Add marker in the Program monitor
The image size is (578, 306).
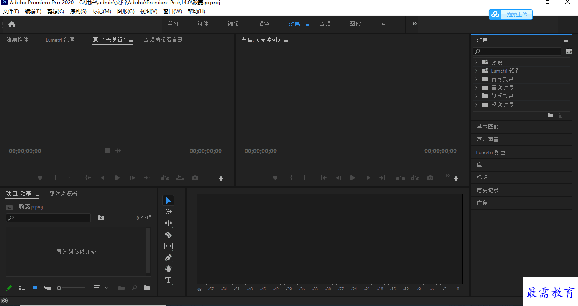[x=275, y=178]
